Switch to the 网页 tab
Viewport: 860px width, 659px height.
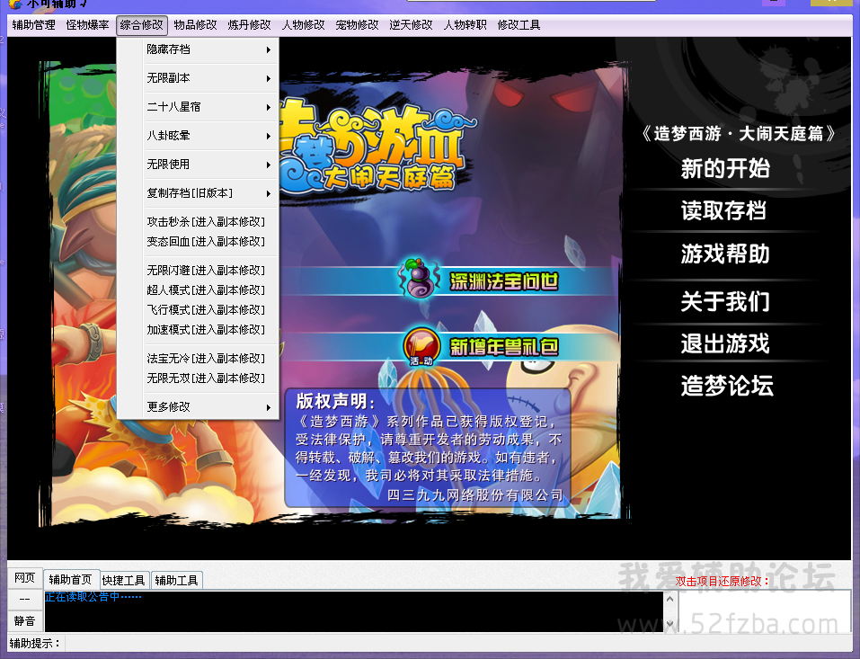point(24,578)
